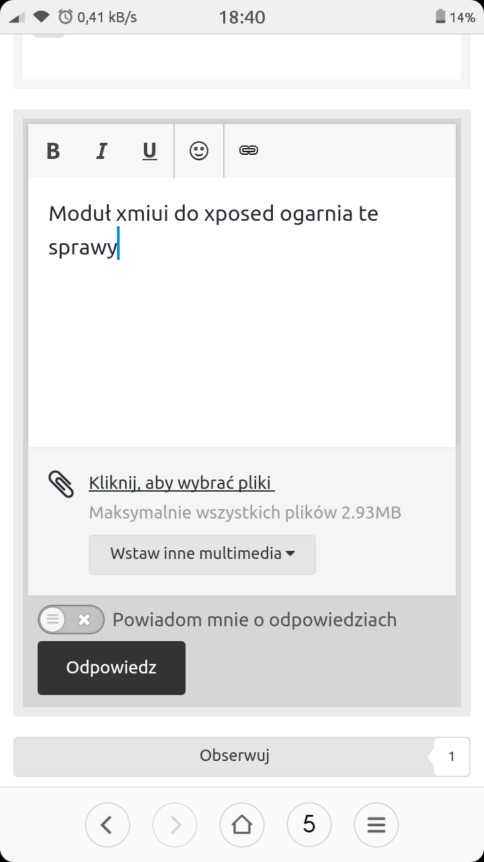The image size is (484, 862).
Task: Go back with browser back arrow
Action: [108, 824]
